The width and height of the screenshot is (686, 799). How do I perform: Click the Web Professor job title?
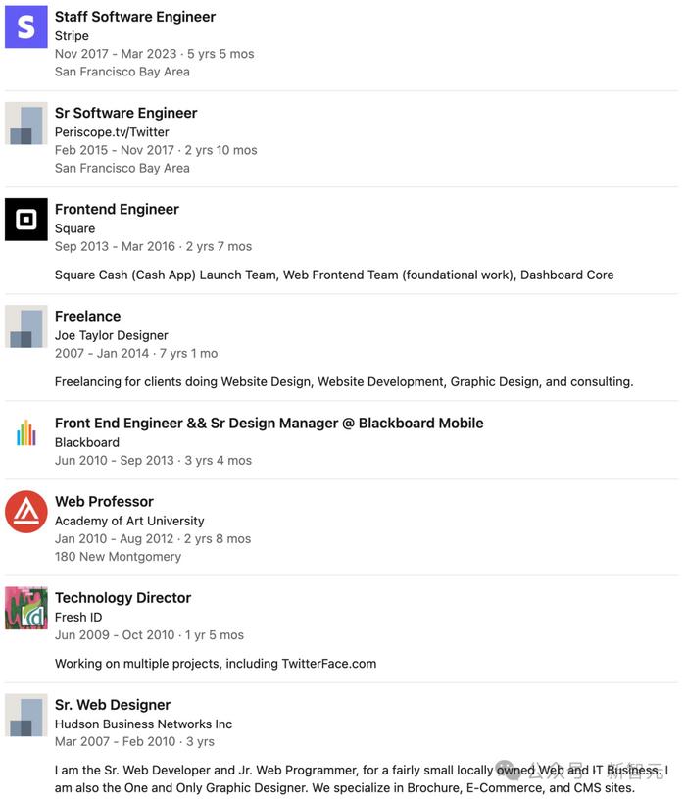coord(104,501)
